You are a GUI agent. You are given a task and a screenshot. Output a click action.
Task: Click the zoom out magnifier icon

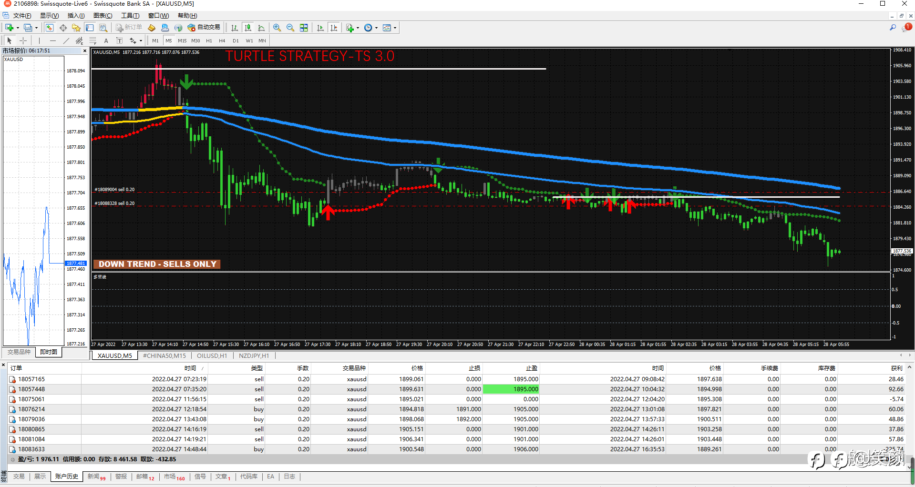click(x=290, y=28)
